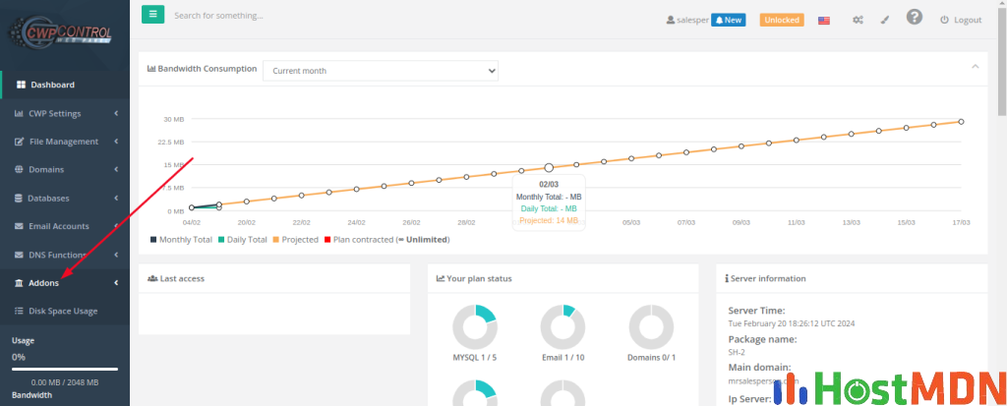Open the Current month dropdown
Viewport: 1007px width, 406px height.
point(380,71)
